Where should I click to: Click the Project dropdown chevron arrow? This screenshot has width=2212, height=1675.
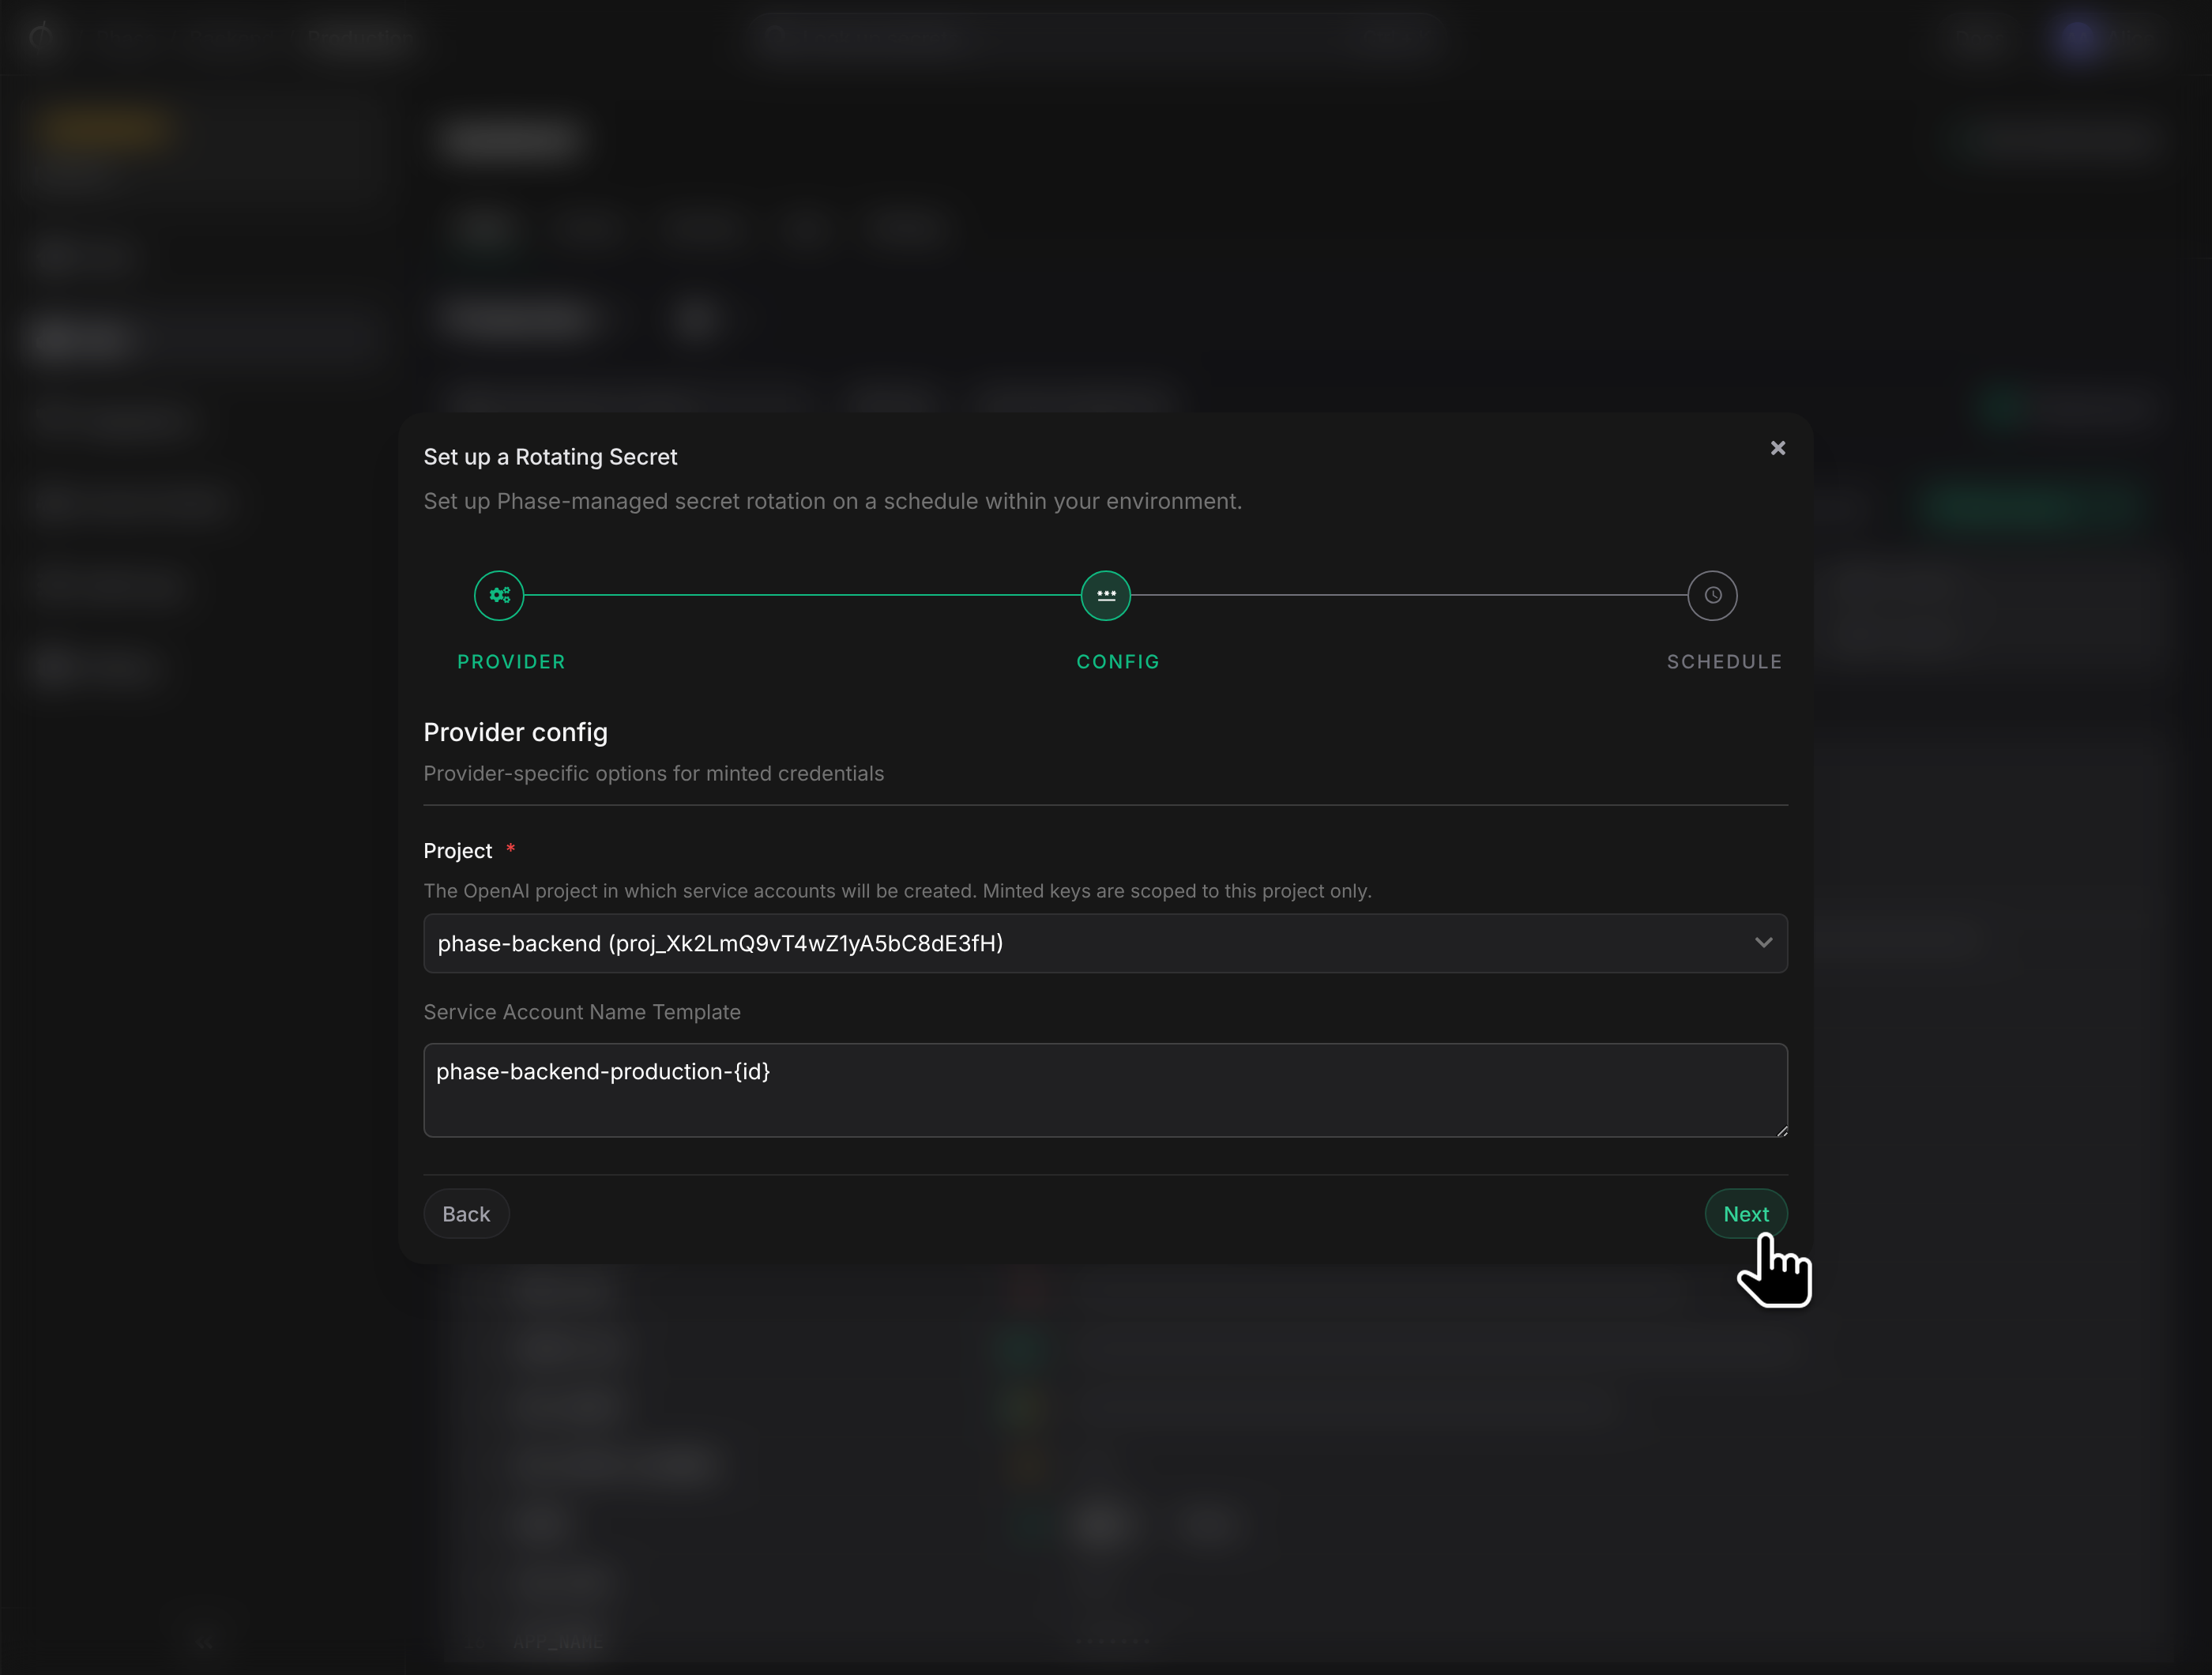pyautogui.click(x=1763, y=943)
